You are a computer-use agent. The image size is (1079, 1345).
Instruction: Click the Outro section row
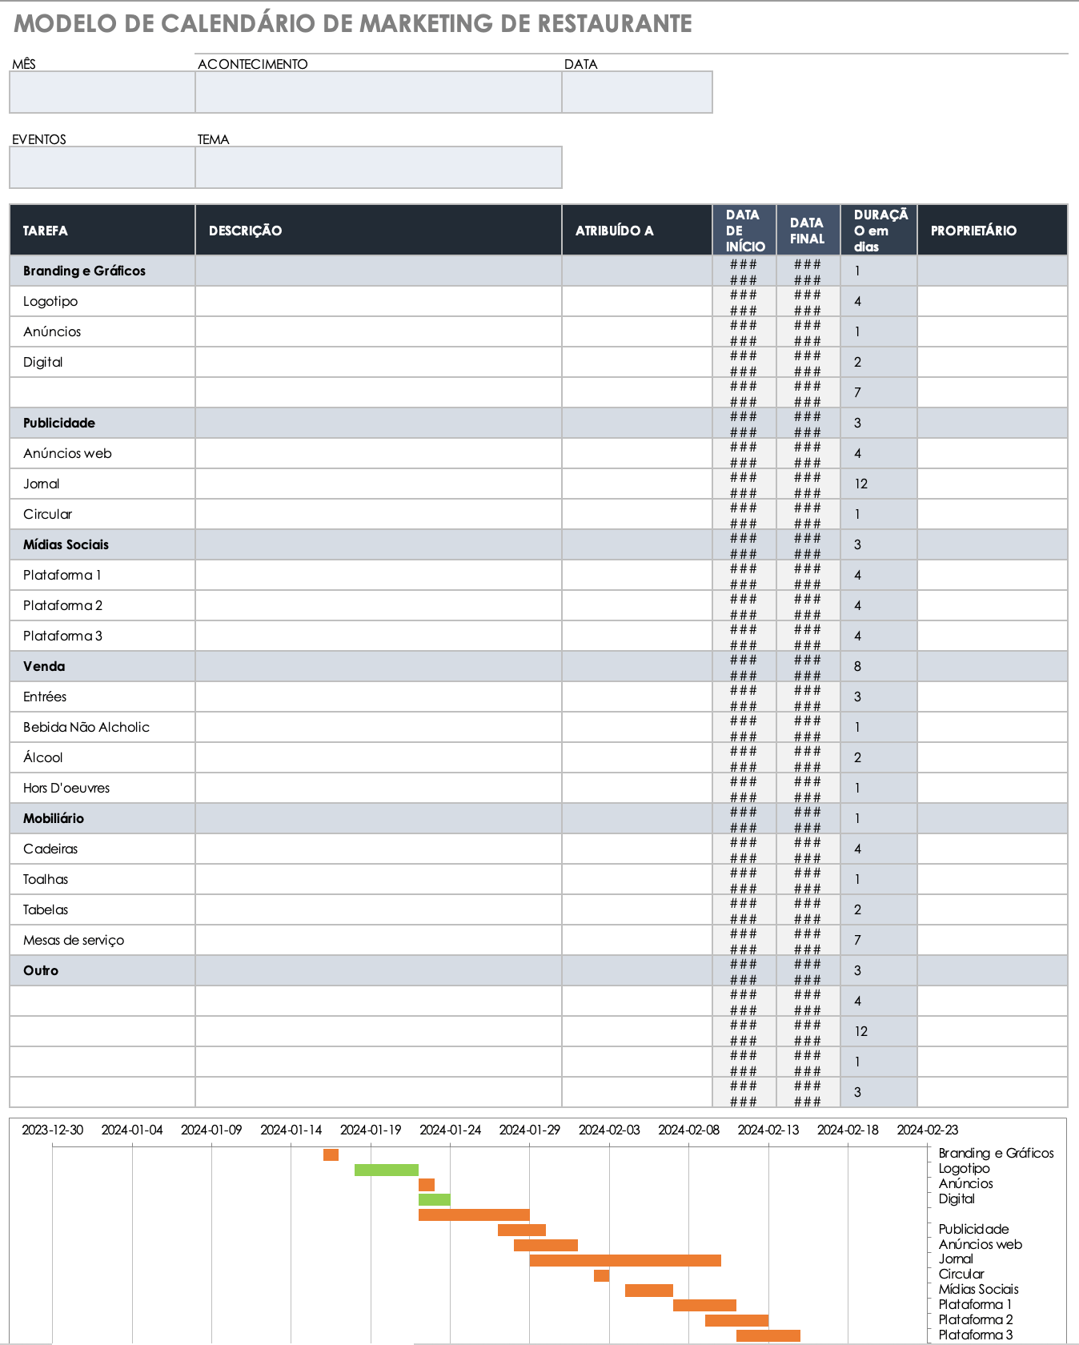tap(539, 970)
